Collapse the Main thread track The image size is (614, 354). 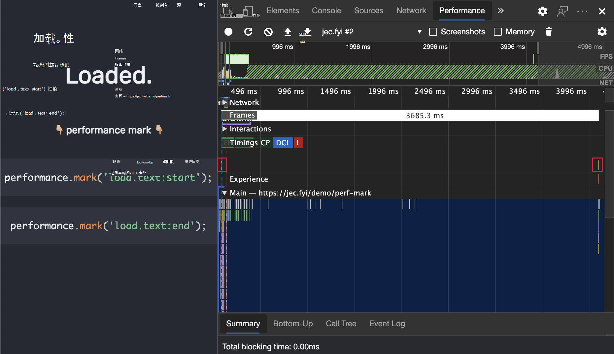tap(224, 193)
